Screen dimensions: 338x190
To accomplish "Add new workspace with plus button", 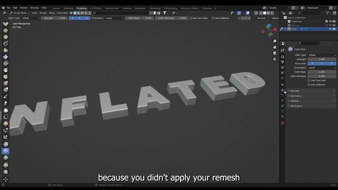I will pos(215,8).
